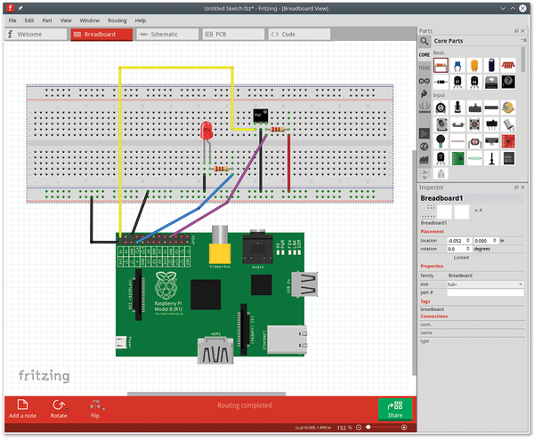Screen dimensions: 534x439
Task: Select the resistor part in Core Parts
Action: (x=441, y=65)
